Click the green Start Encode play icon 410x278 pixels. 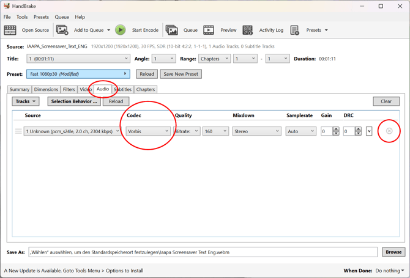coord(121,30)
